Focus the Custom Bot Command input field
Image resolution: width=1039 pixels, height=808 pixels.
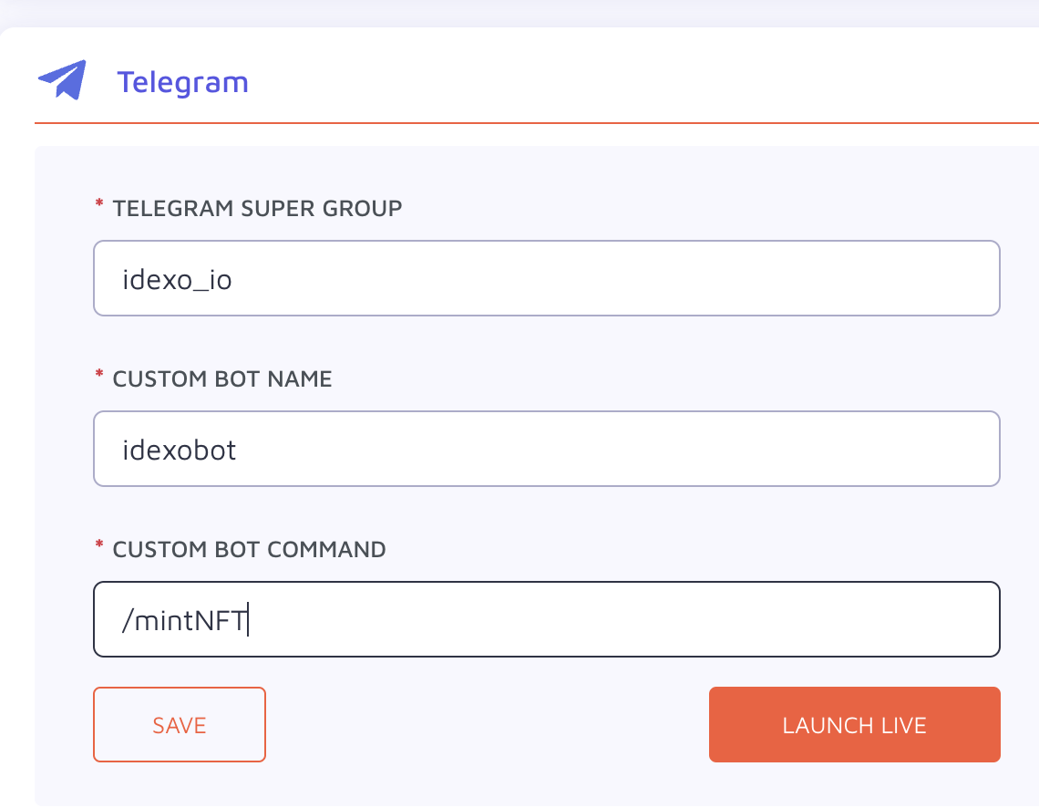(547, 619)
